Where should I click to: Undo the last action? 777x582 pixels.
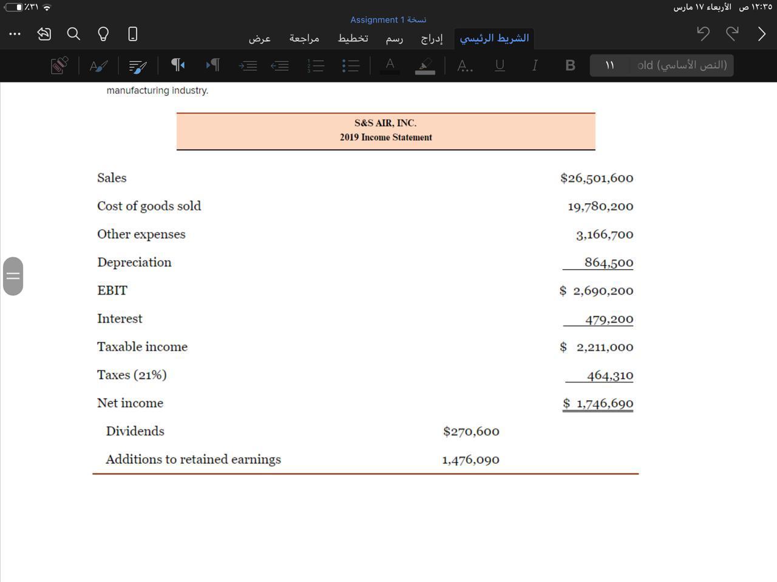click(703, 33)
